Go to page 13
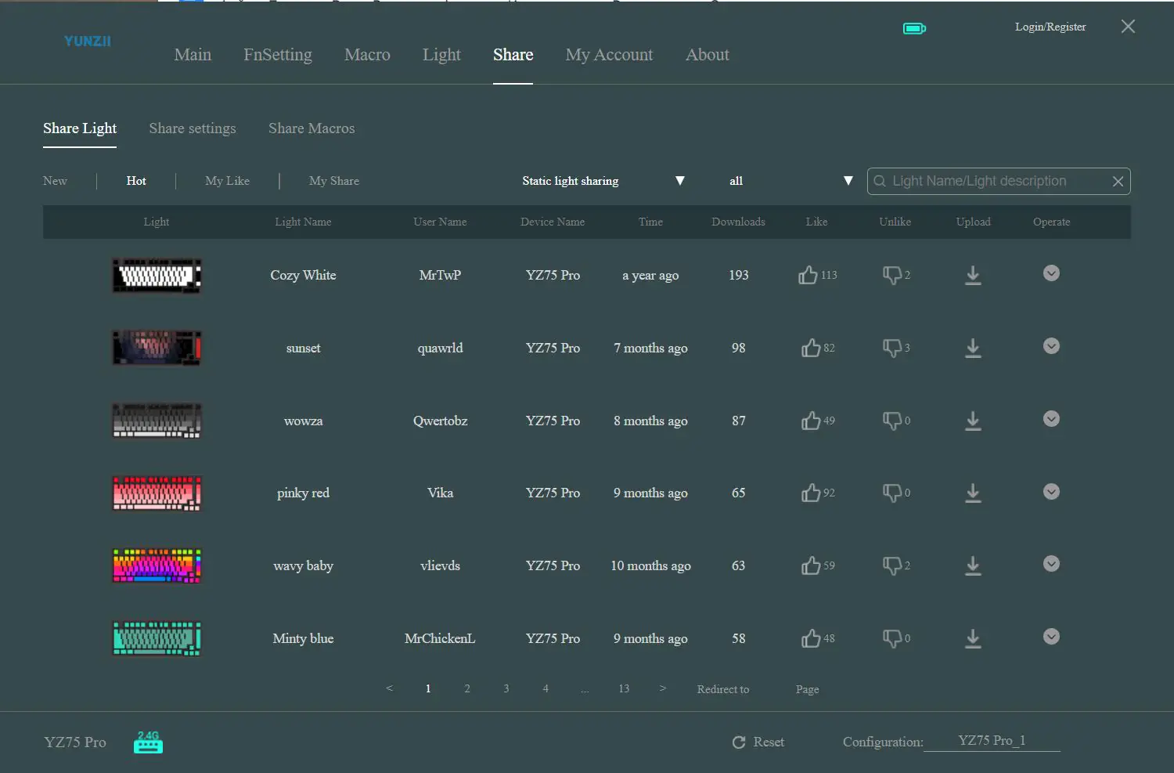The height and width of the screenshot is (773, 1174). (x=624, y=688)
